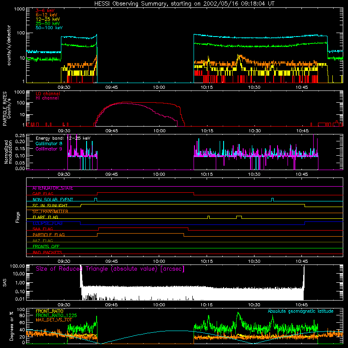Click the 10:30 flare peak in count rates
Screen dimensions: 348x348
pyautogui.click(x=239, y=56)
